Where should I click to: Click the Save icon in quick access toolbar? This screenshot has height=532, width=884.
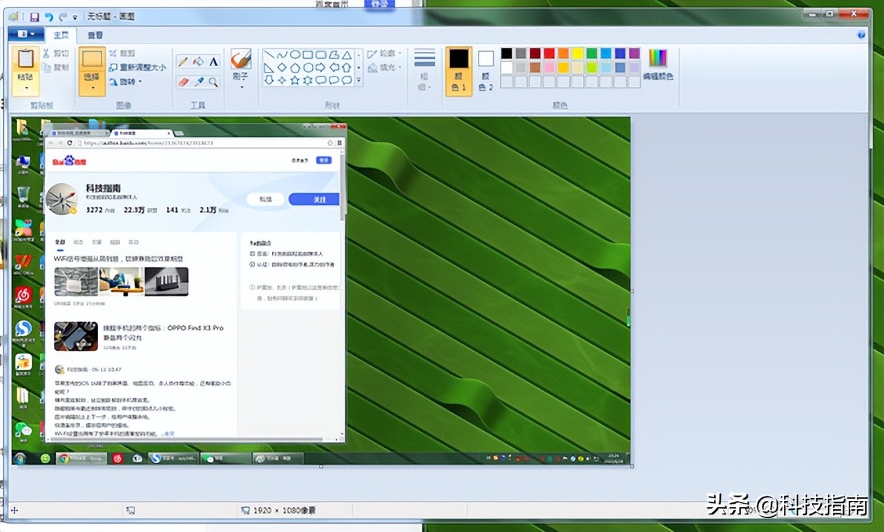[x=35, y=16]
